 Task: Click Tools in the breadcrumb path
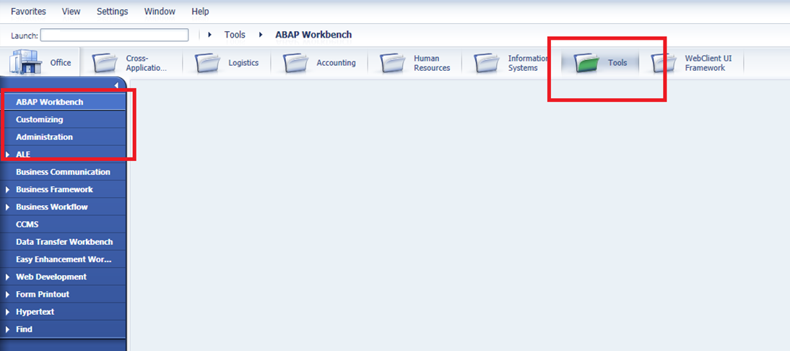[x=235, y=35]
